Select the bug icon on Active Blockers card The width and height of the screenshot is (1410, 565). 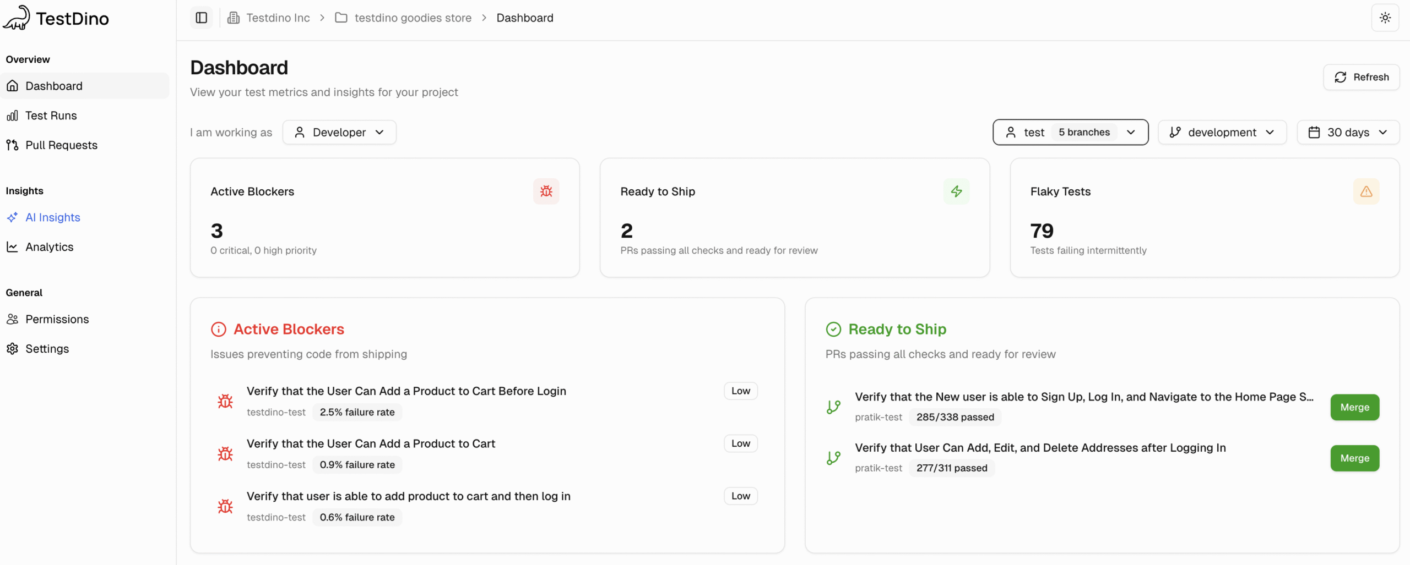click(545, 191)
